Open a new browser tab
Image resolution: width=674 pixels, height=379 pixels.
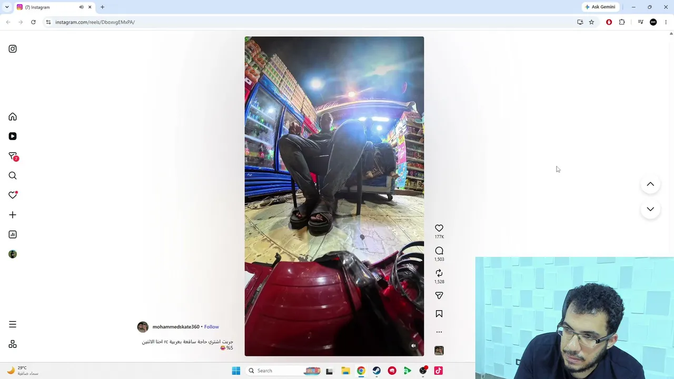click(102, 7)
